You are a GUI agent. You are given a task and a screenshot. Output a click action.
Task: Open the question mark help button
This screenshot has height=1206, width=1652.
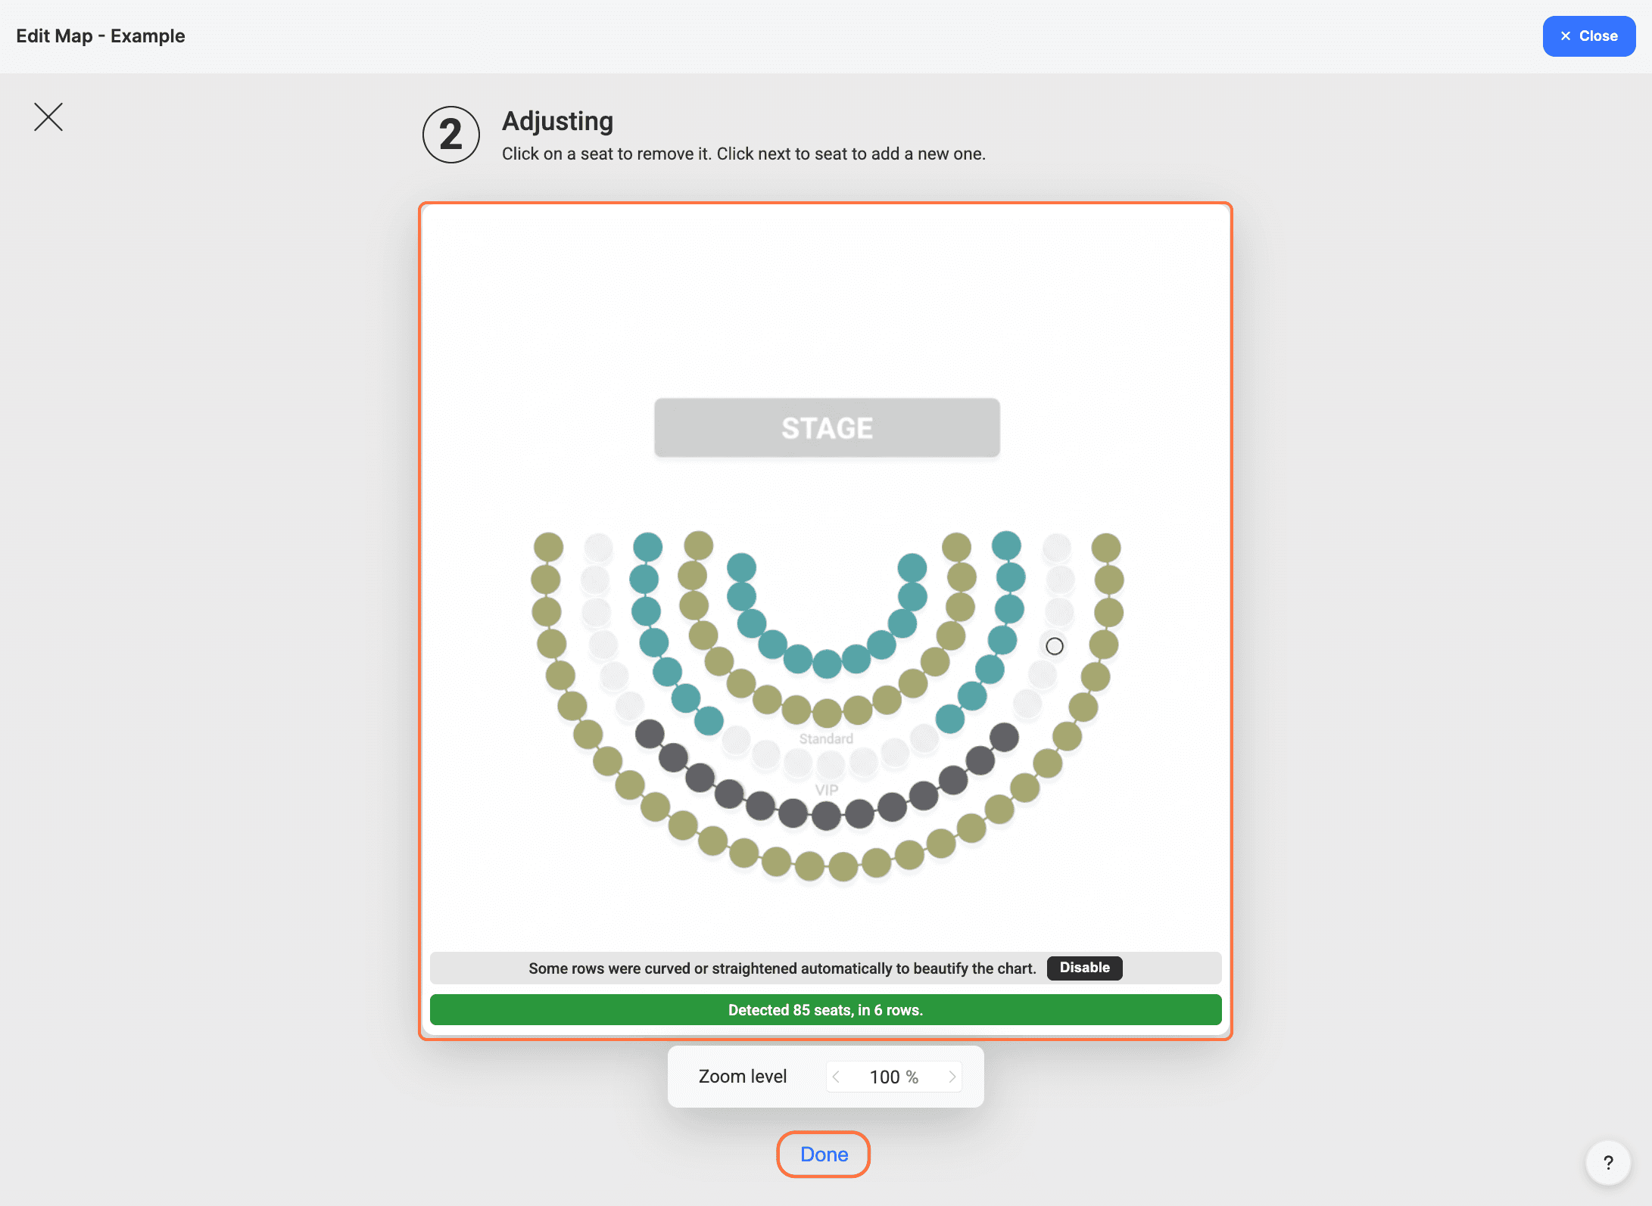tap(1607, 1162)
